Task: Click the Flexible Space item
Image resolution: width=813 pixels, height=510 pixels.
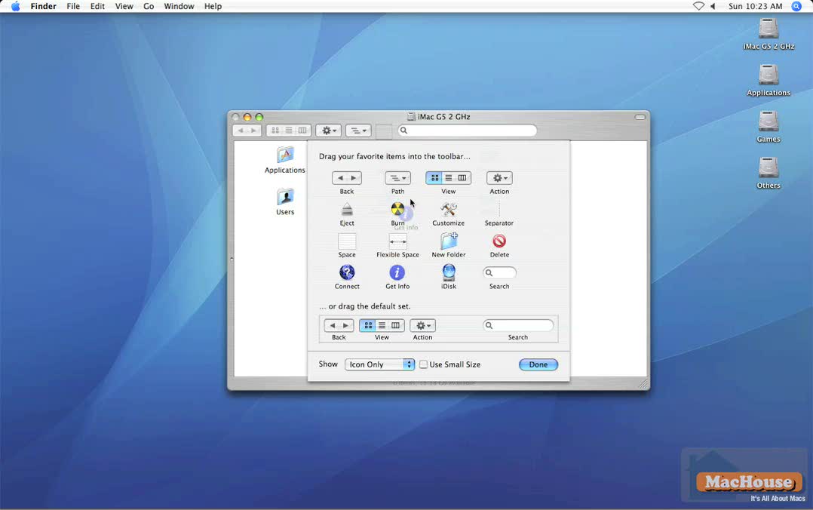Action: [x=397, y=241]
